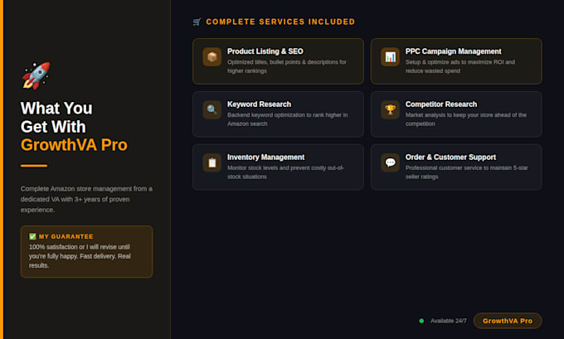Click the green checkmark icon in My Guarantee
564x339 pixels.
pos(32,236)
